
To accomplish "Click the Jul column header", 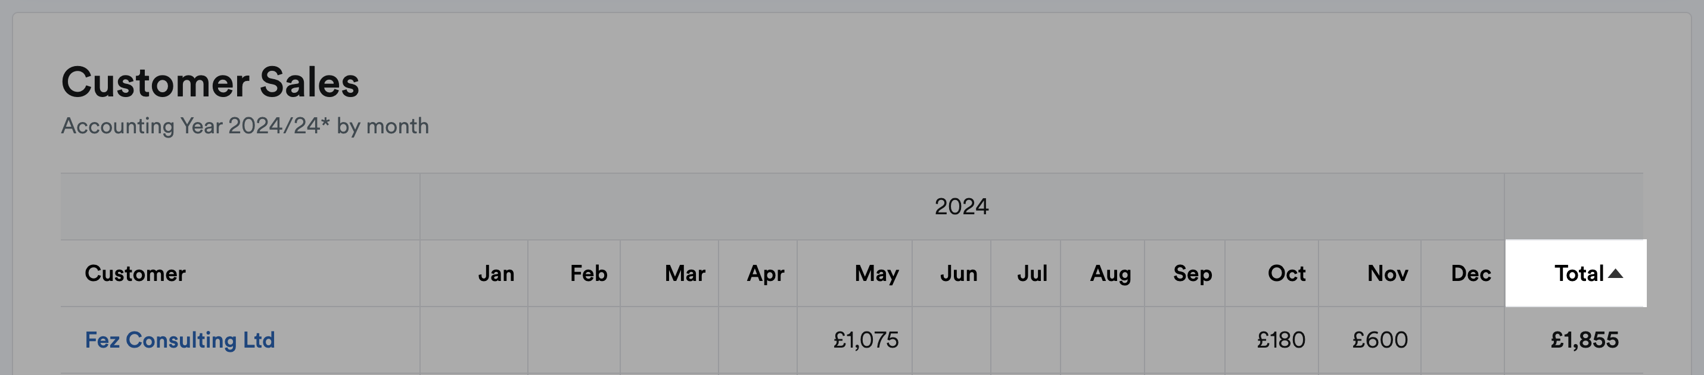I will click(x=1032, y=273).
